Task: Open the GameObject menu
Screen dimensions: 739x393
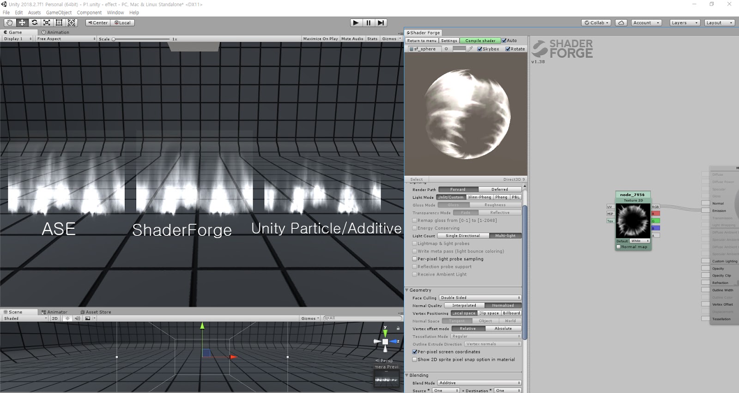Action: click(59, 12)
